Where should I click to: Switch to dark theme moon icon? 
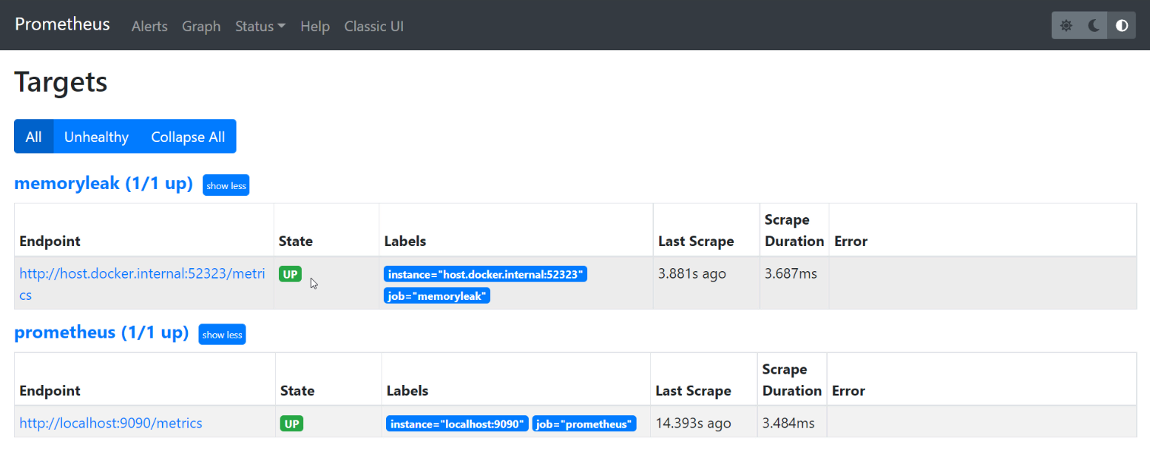point(1094,26)
